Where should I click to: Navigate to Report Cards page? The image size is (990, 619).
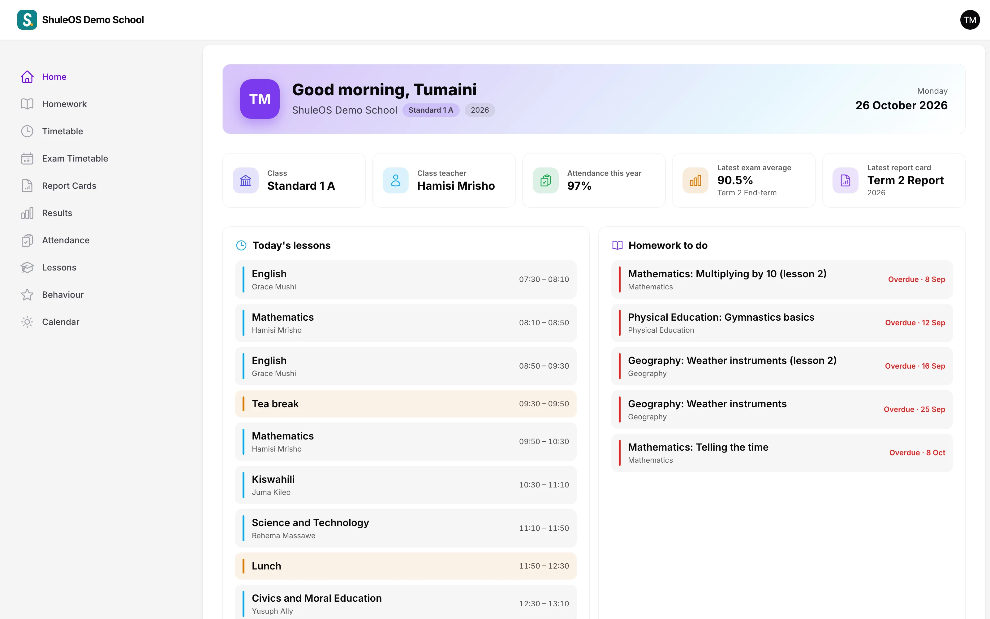(69, 185)
